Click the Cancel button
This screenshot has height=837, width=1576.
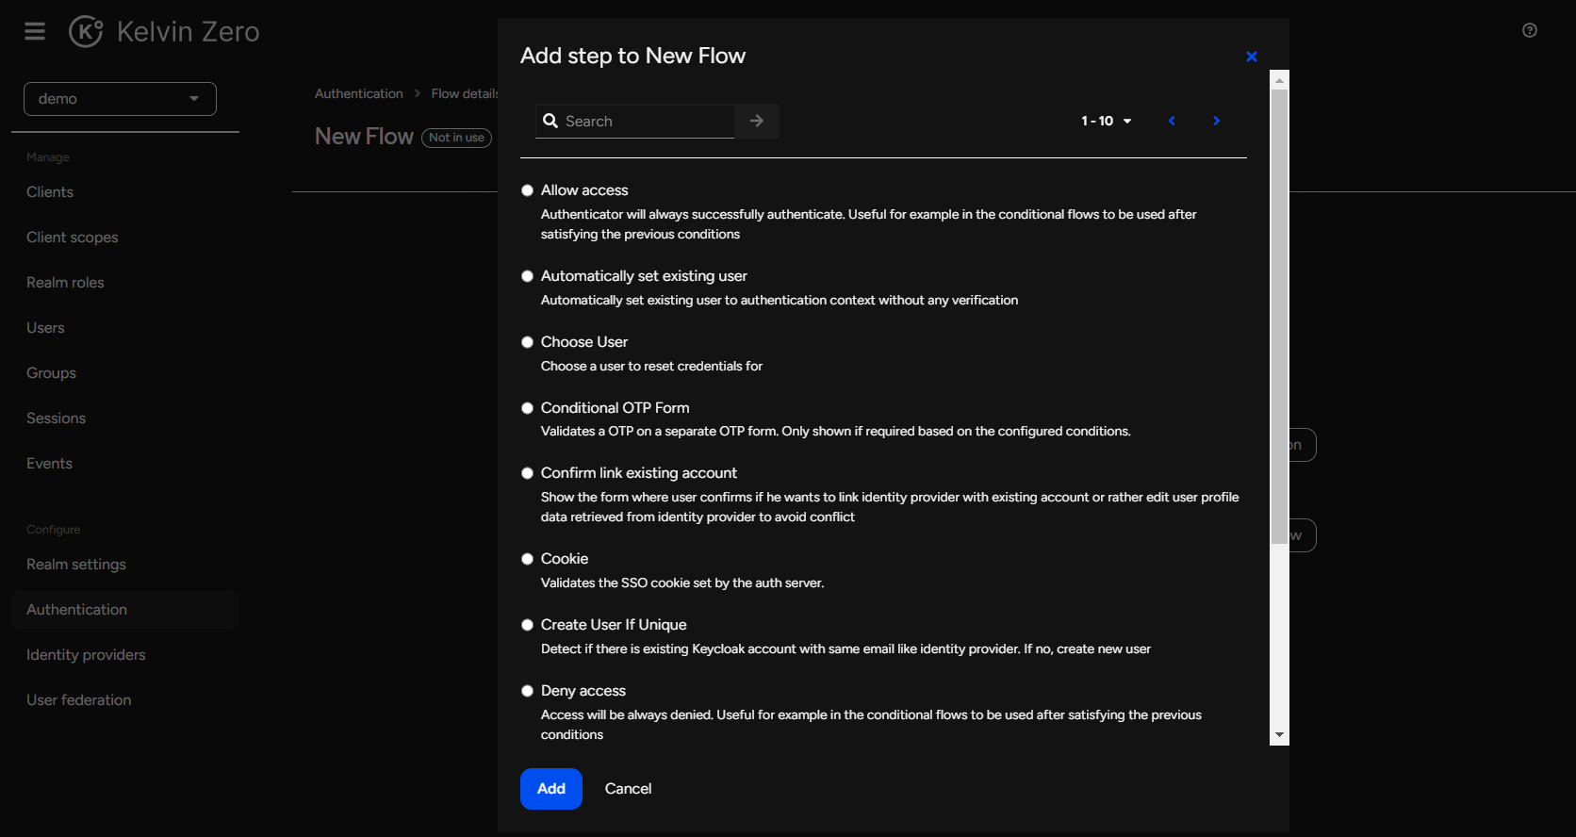coord(628,789)
